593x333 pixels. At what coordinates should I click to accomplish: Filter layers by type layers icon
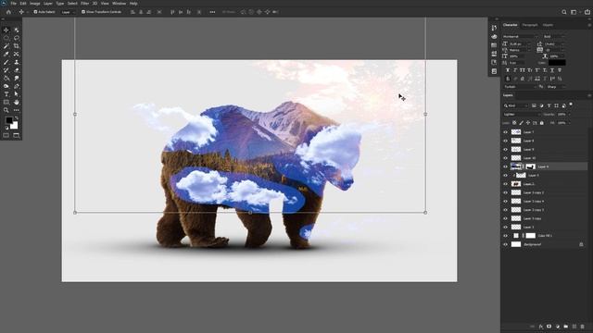[x=549, y=105]
